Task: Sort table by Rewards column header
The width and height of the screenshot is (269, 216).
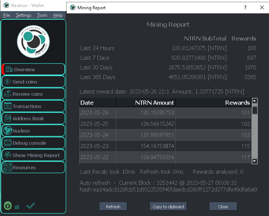Action: click(x=213, y=102)
